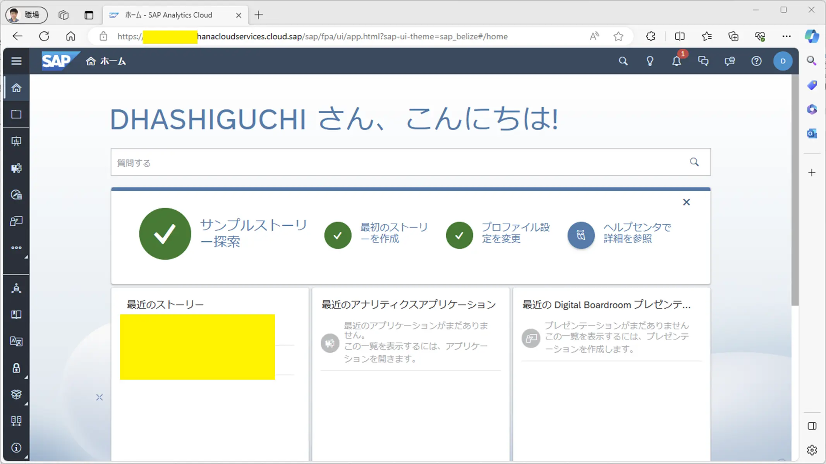The height and width of the screenshot is (464, 826).
Task: Open browser collections icon
Action: coord(733,36)
